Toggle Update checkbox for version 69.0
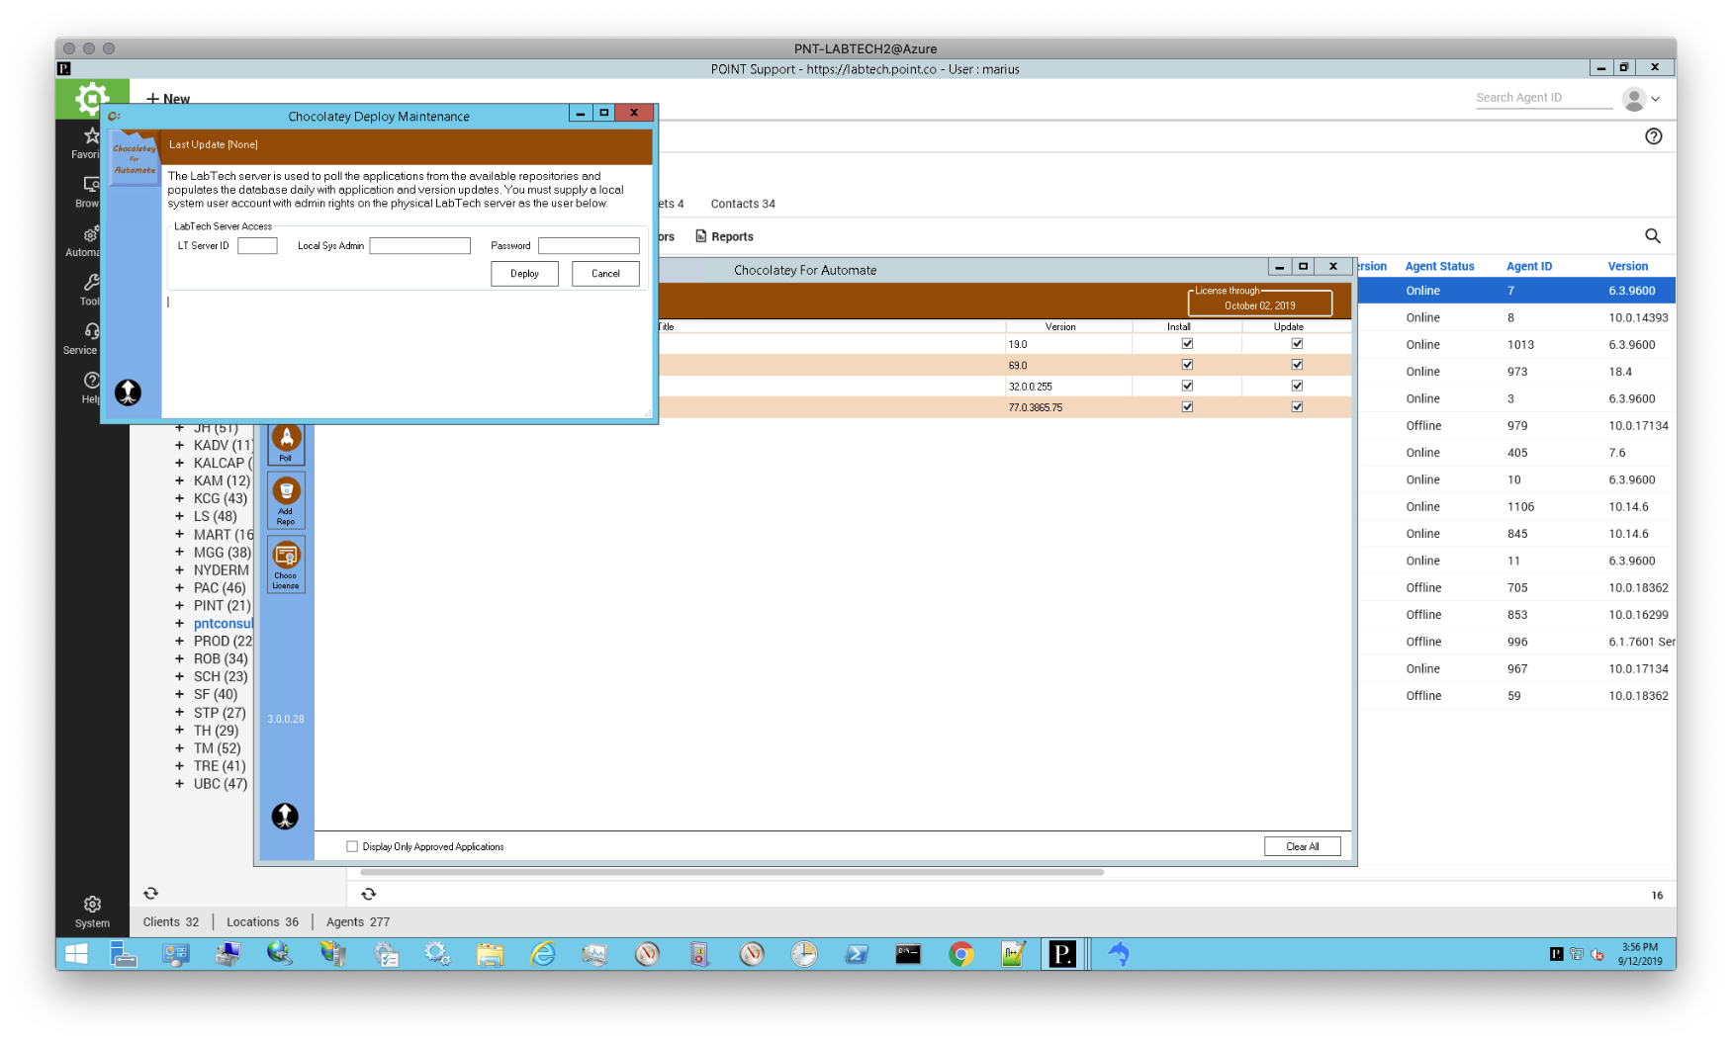Image resolution: width=1732 pixels, height=1044 pixels. click(1297, 365)
